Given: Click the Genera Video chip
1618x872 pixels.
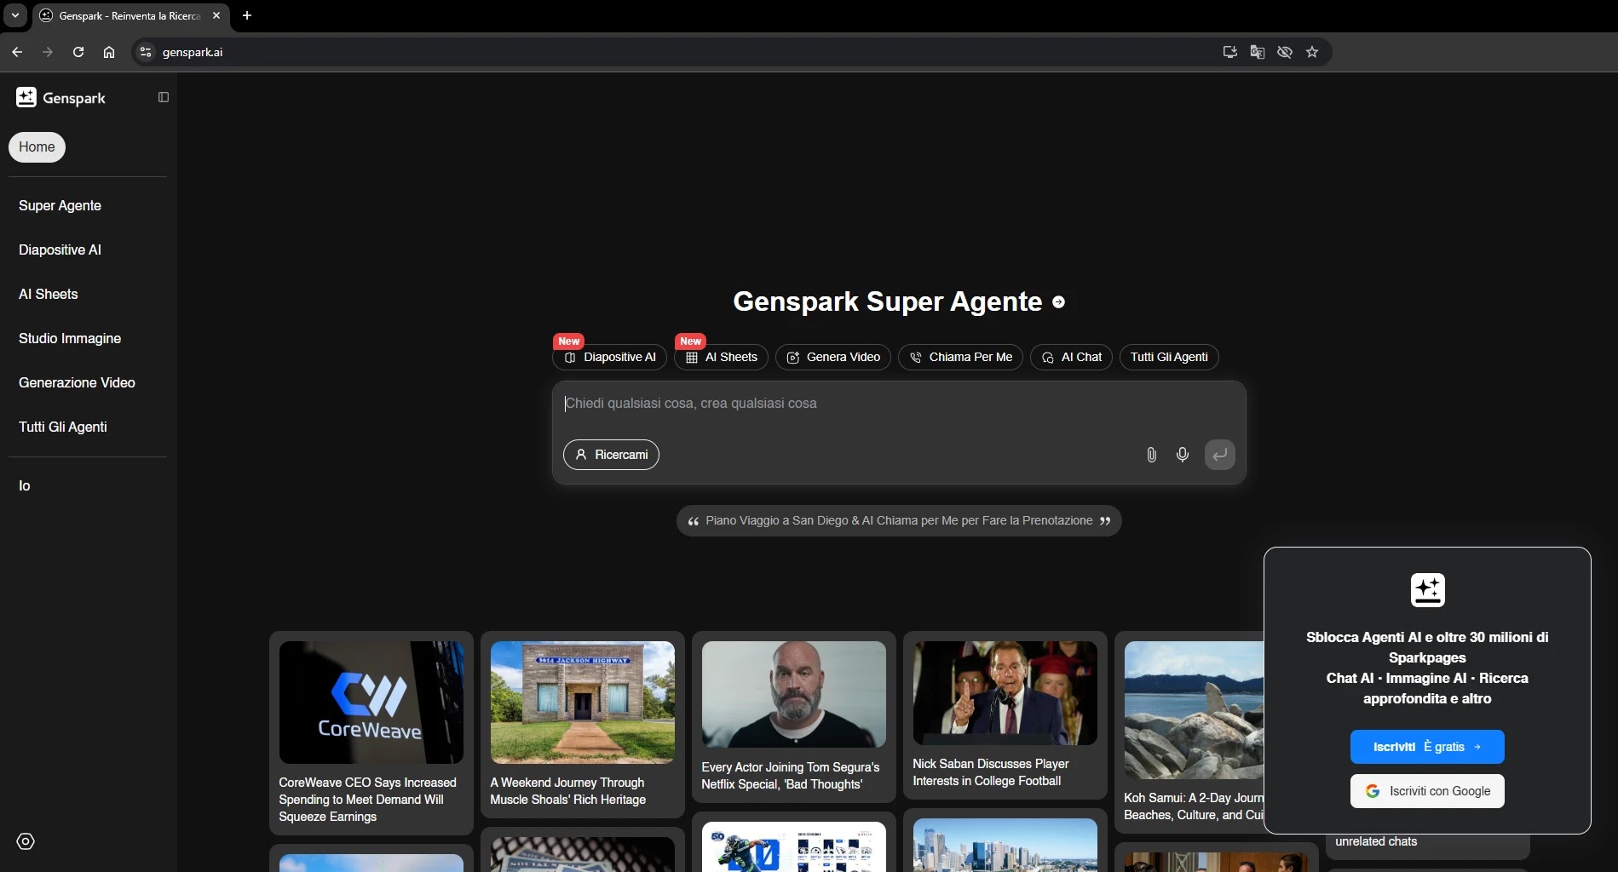Looking at the screenshot, I should coord(832,357).
